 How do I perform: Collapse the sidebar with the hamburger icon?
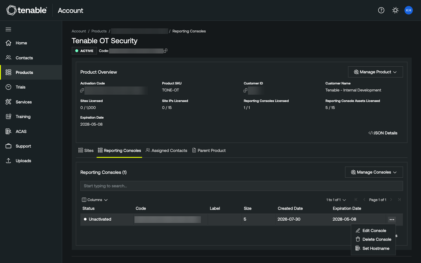8,29
